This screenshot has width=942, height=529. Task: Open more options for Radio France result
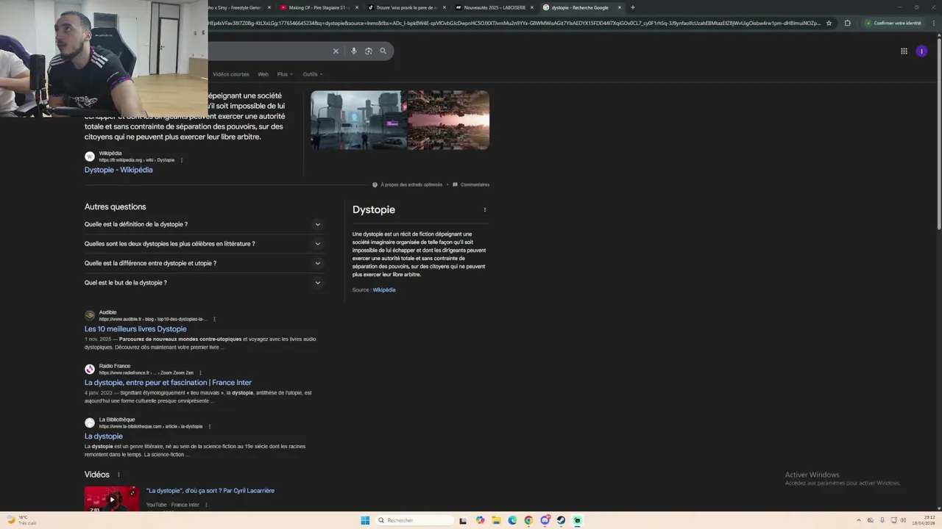click(200, 373)
